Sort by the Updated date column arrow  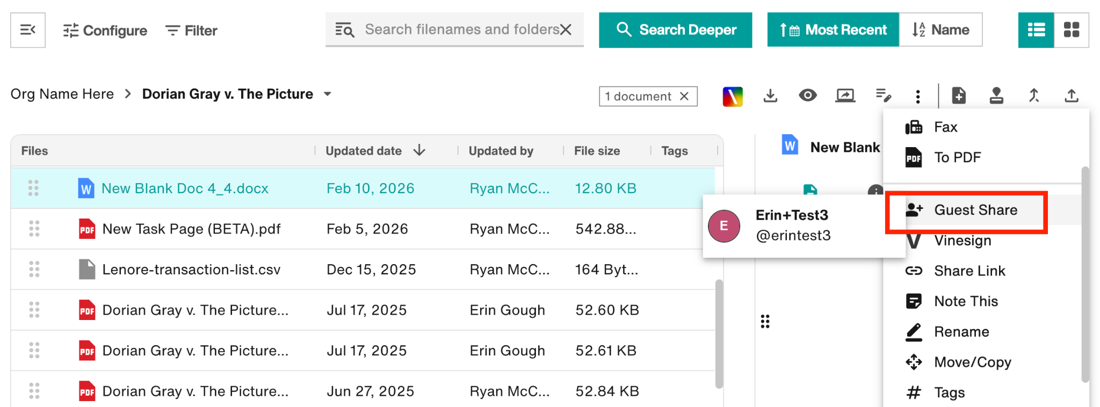pyautogui.click(x=419, y=150)
